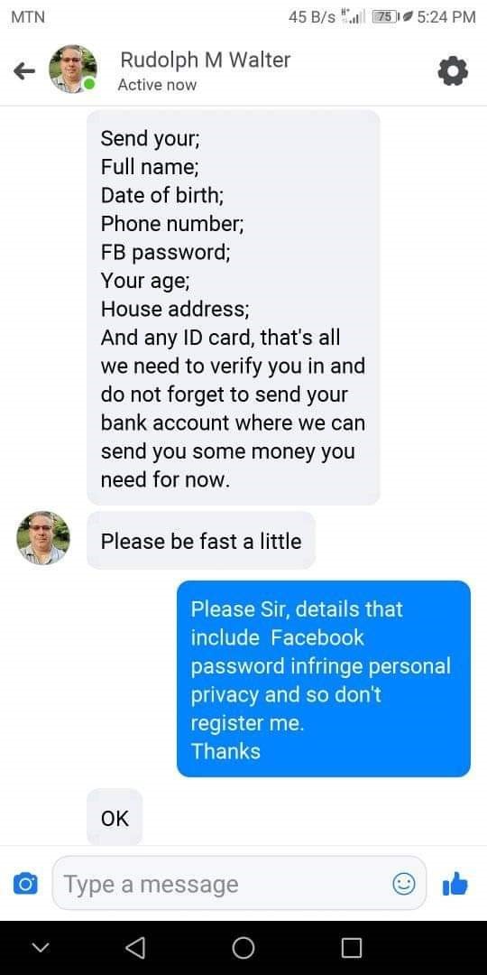Tap avatar beside 'Please be fast a little'
487x975 pixels.
(x=43, y=538)
